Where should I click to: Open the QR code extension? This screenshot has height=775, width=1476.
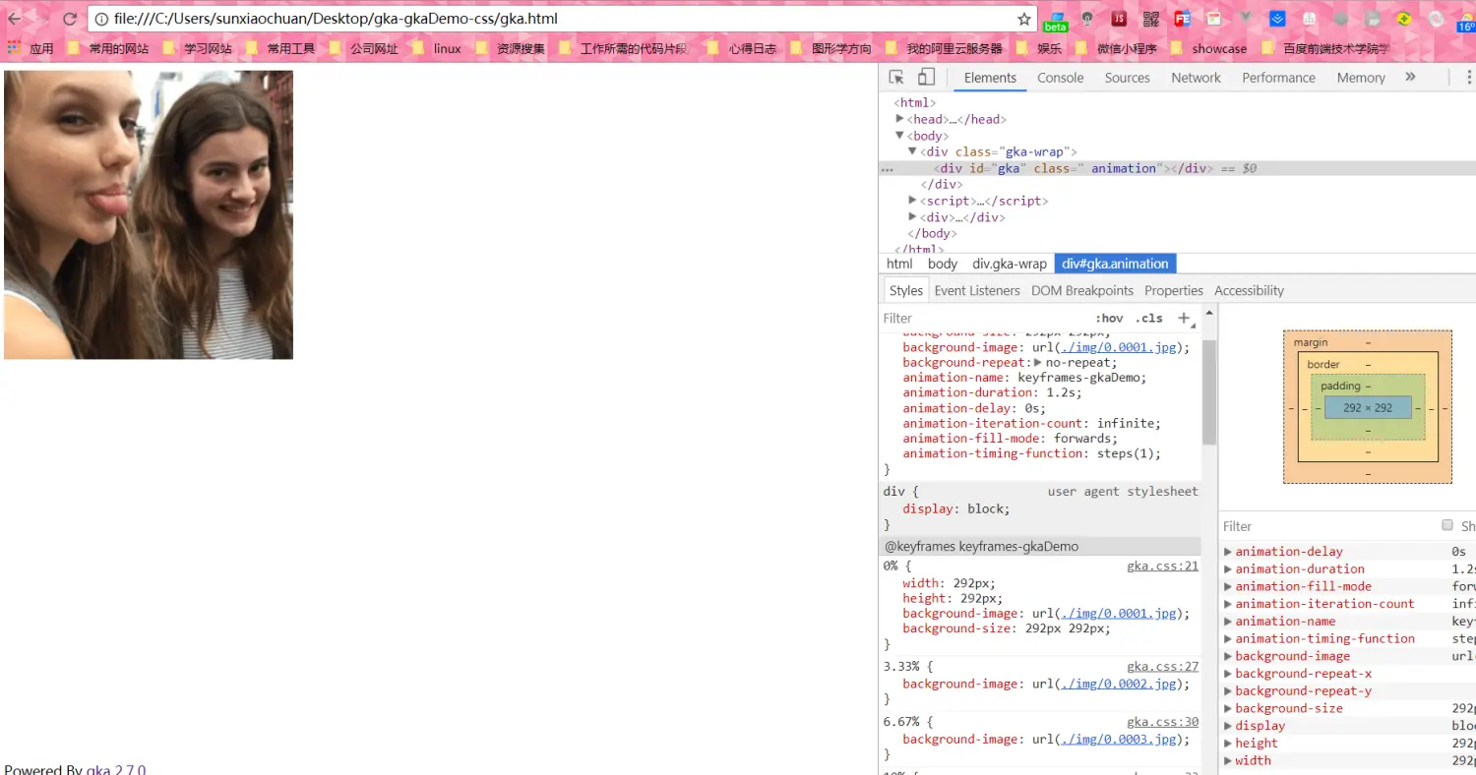tap(1150, 19)
